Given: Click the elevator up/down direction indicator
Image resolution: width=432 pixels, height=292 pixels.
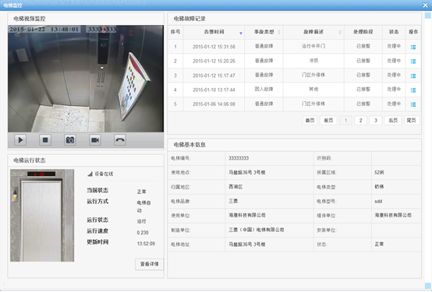Looking at the screenshot, I should point(15,195).
